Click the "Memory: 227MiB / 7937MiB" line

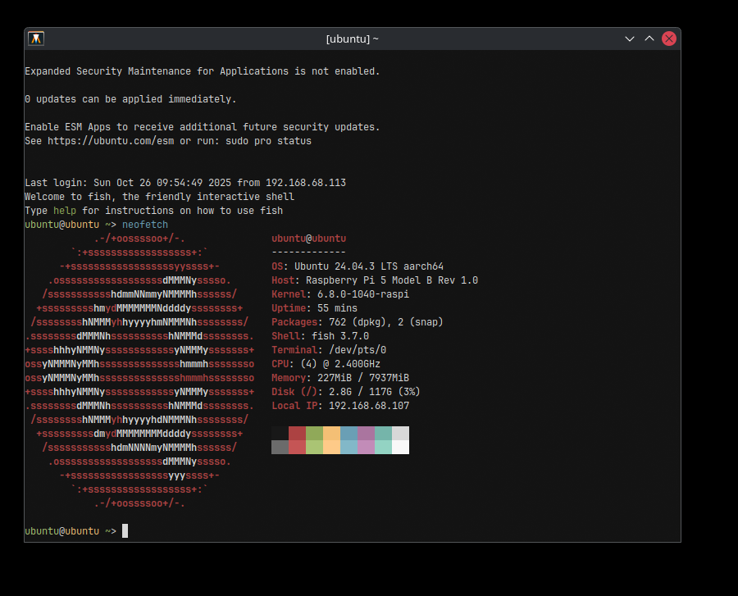coord(340,378)
